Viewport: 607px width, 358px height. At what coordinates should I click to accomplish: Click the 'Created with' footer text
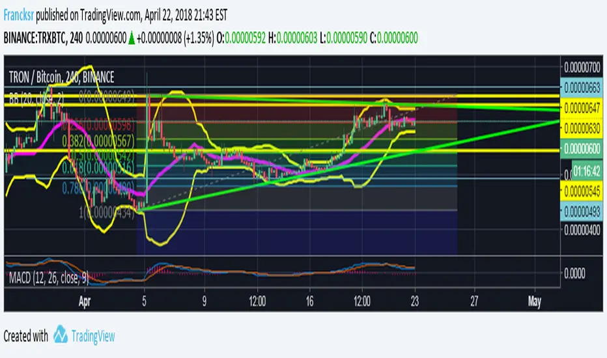click(25, 336)
